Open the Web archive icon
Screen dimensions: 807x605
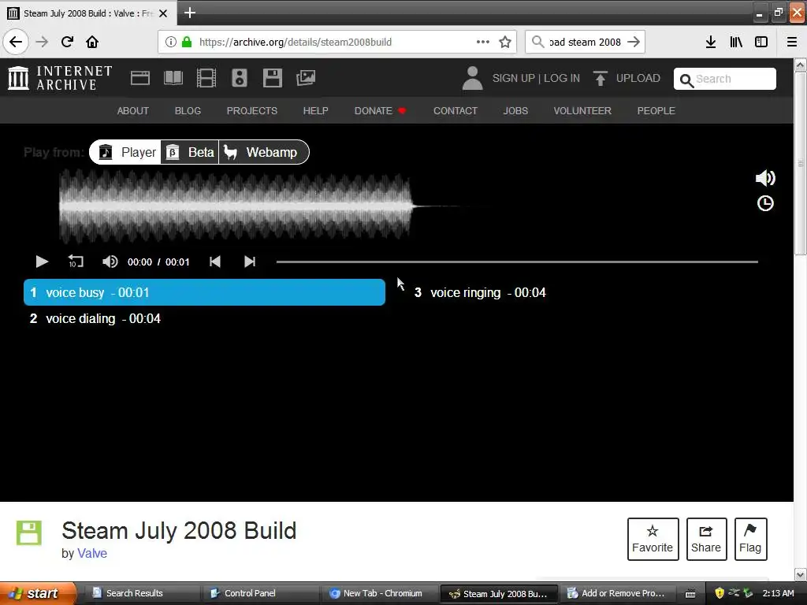click(x=140, y=78)
